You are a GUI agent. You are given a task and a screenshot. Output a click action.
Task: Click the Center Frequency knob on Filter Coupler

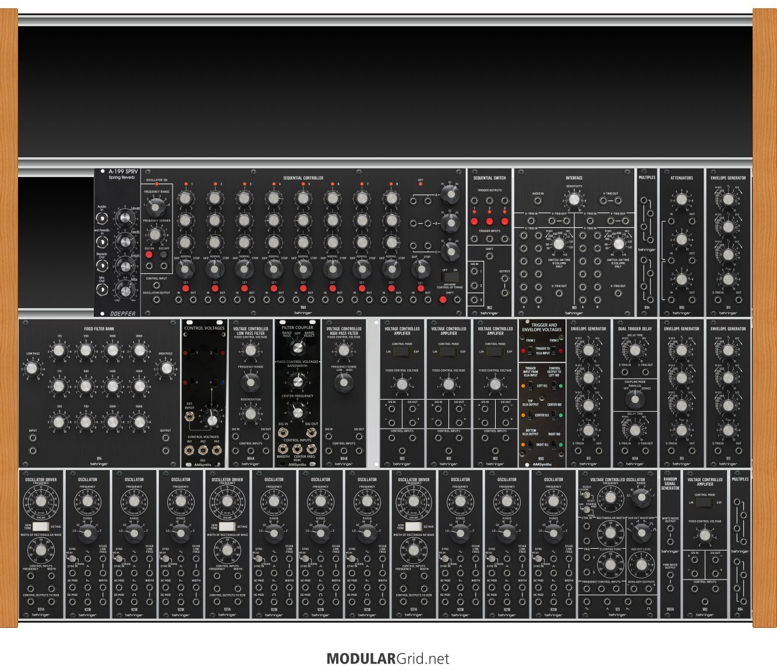tap(297, 412)
